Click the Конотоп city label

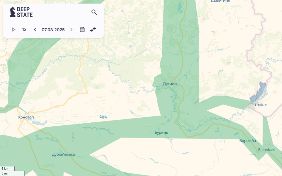click(x=26, y=117)
